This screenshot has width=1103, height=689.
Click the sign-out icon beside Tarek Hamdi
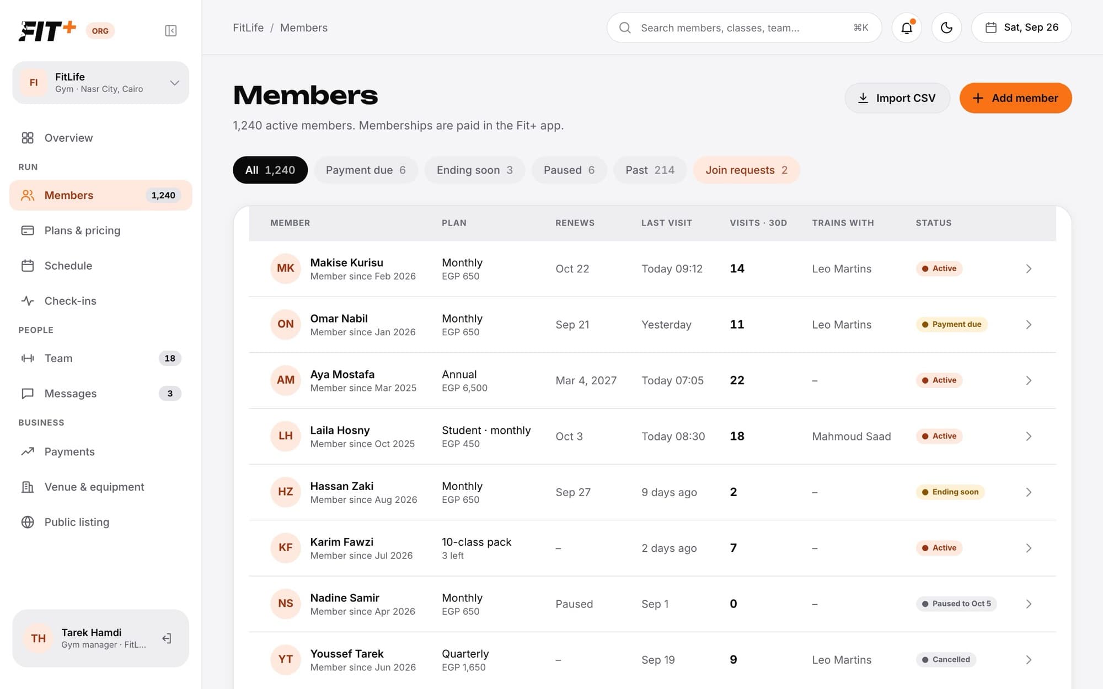pyautogui.click(x=167, y=638)
